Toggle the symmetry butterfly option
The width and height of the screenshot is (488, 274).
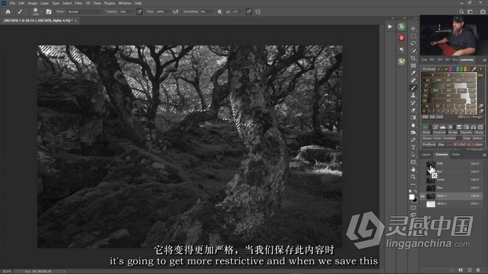(258, 11)
